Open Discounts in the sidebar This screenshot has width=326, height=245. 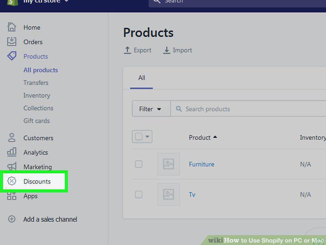pyautogui.click(x=37, y=181)
